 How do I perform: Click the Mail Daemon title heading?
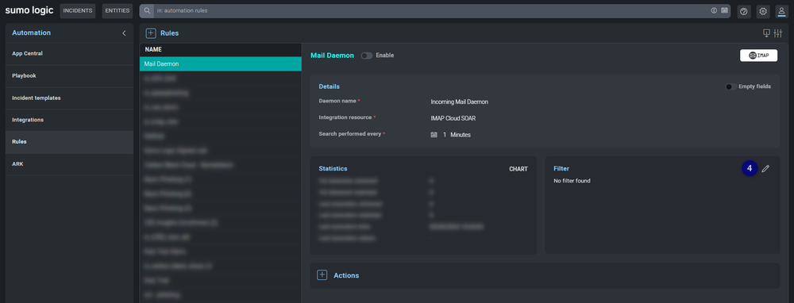(x=332, y=56)
